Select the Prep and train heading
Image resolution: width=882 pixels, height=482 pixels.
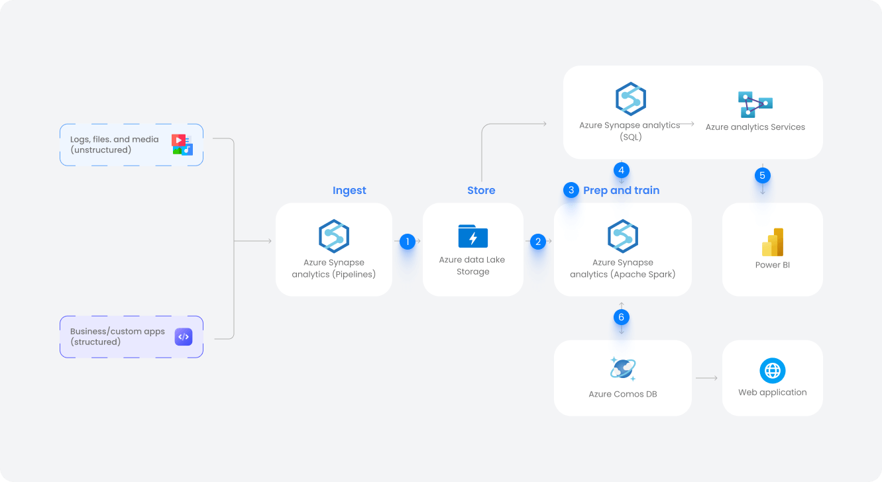point(622,190)
